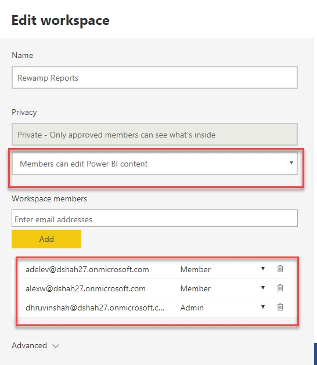Click the Member role text for alexw

point(196,288)
